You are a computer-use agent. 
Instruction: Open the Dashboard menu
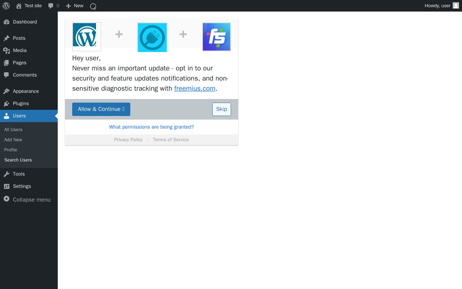coord(29,22)
